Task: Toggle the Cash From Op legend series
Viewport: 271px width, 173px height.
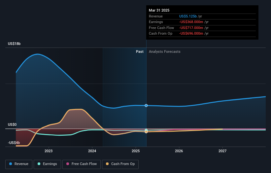Action: pyautogui.click(x=120, y=164)
